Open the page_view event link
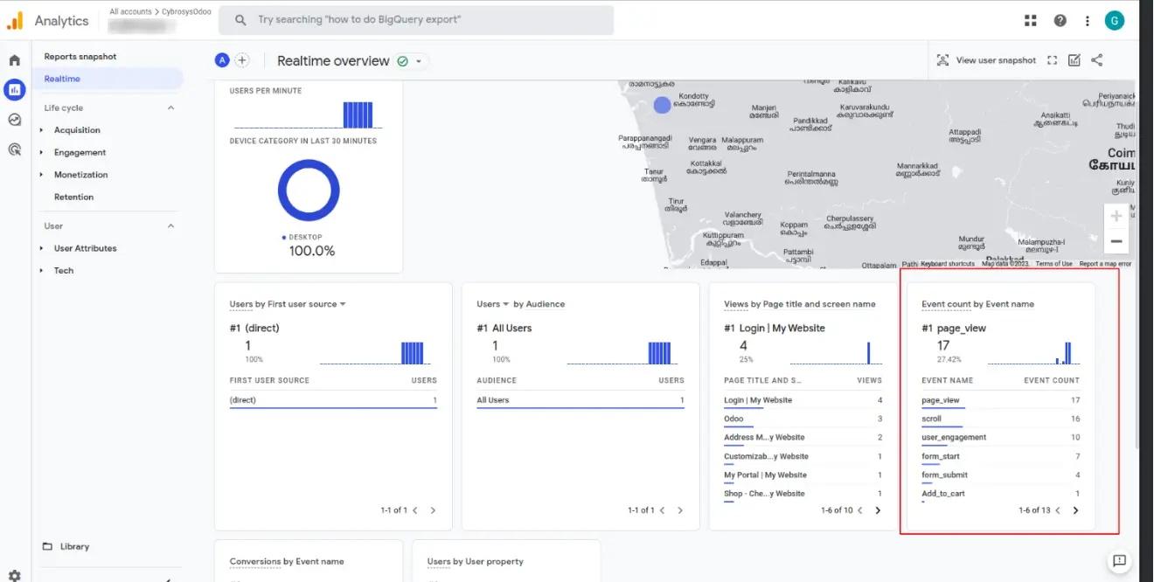This screenshot has height=582, width=1154. [941, 399]
